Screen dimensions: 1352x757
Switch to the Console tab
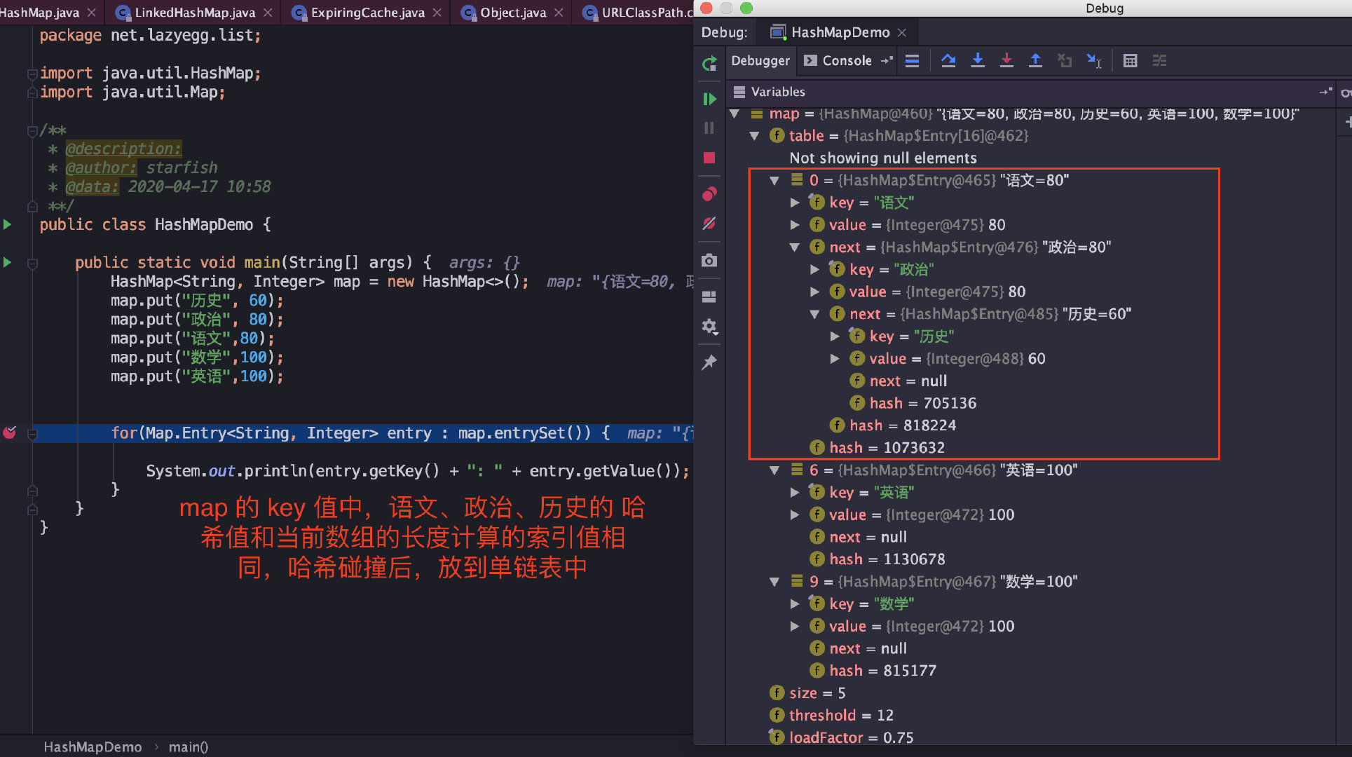coord(838,61)
